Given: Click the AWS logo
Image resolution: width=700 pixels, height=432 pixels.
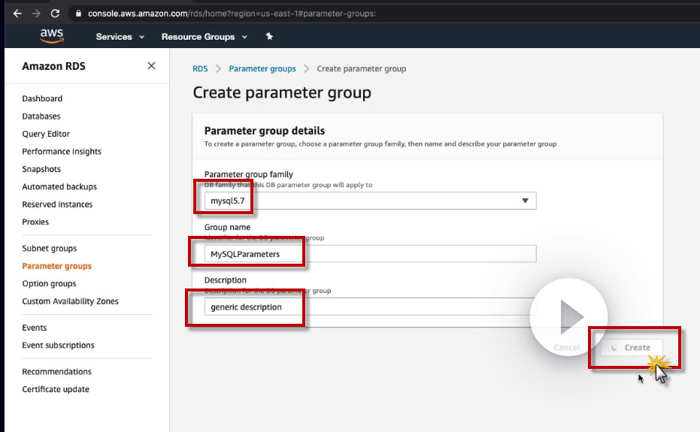Looking at the screenshot, I should pyautogui.click(x=52, y=36).
